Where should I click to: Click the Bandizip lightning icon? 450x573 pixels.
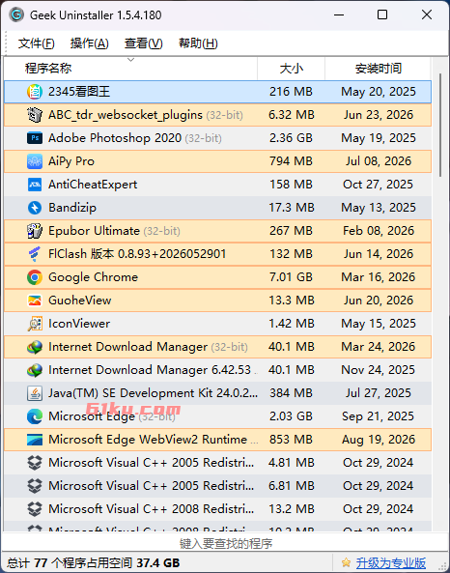(x=35, y=208)
